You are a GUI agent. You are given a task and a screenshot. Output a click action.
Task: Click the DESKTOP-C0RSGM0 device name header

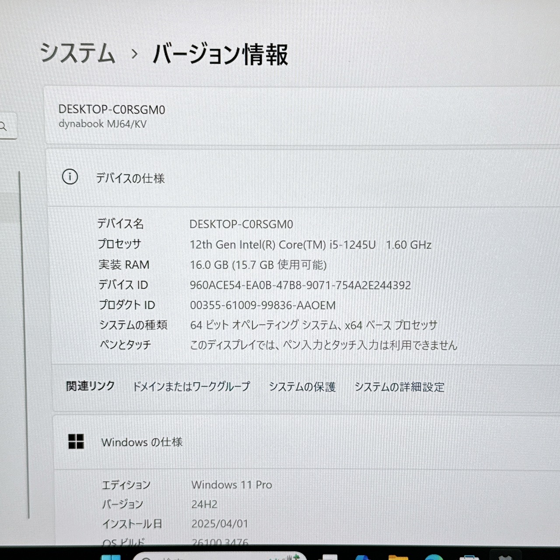112,110
